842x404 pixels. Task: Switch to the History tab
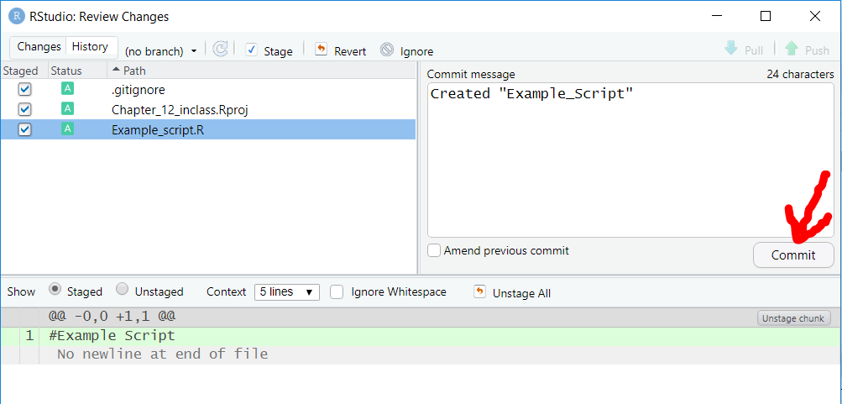tap(90, 47)
